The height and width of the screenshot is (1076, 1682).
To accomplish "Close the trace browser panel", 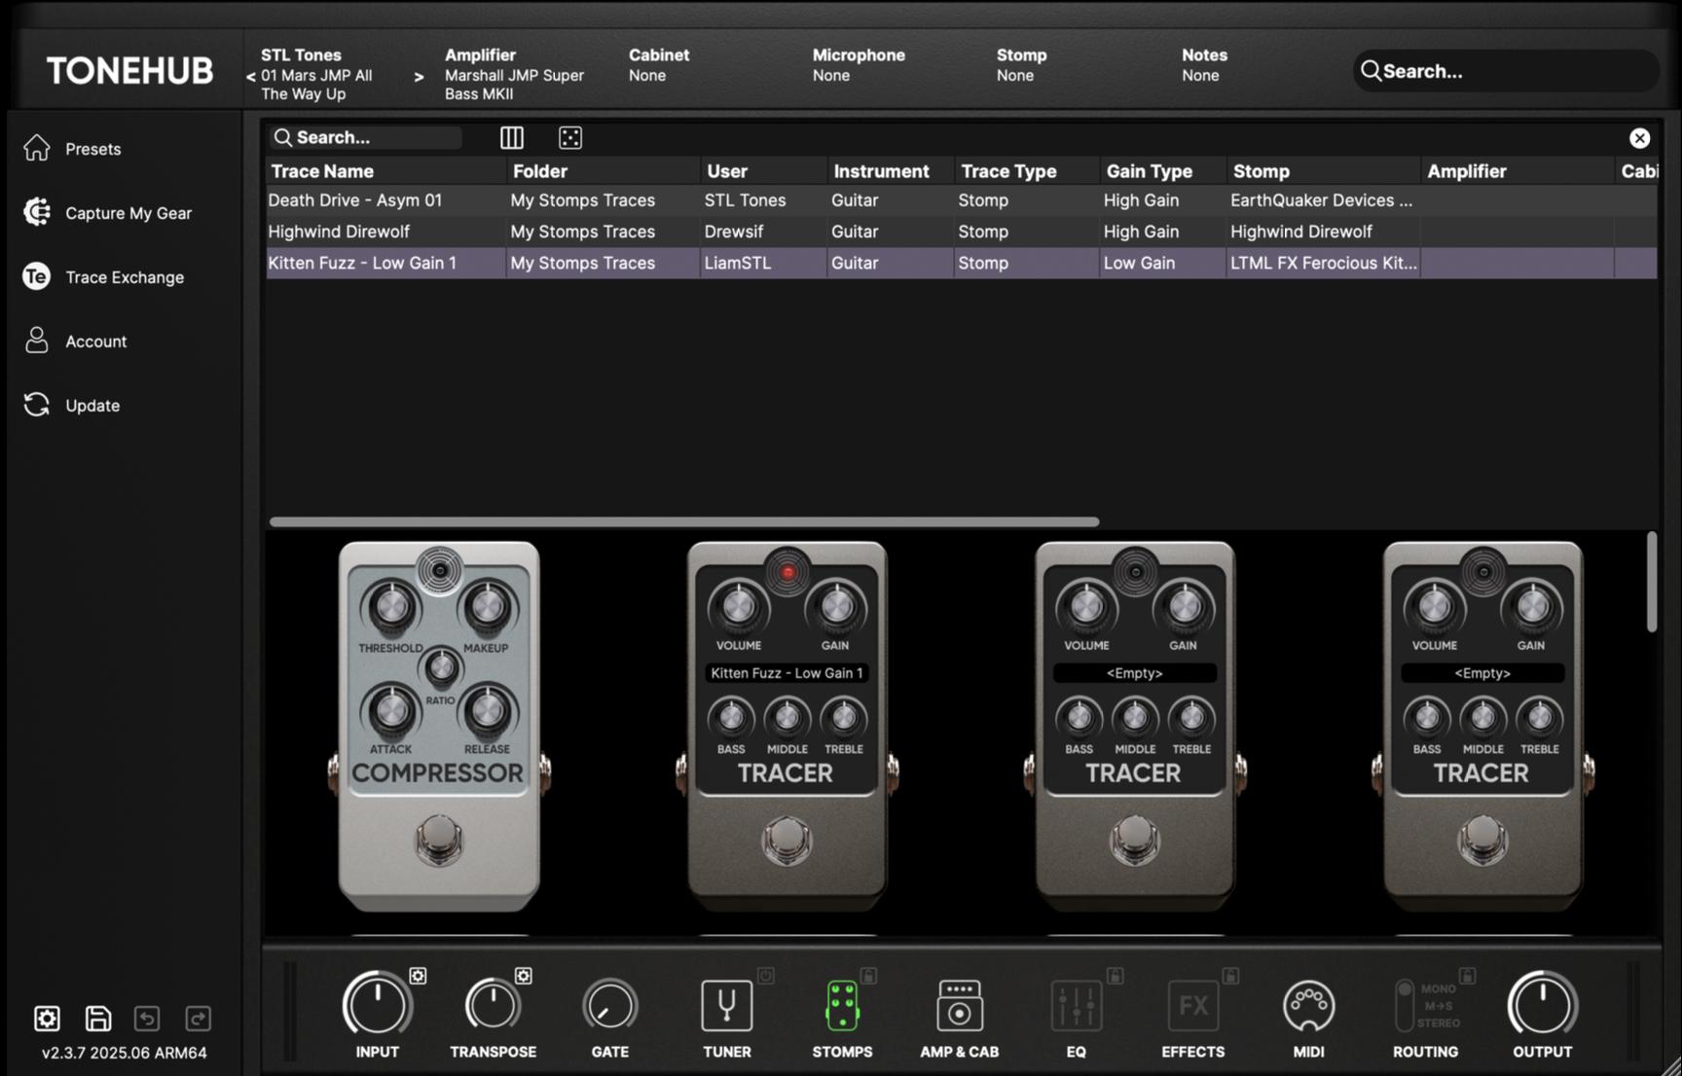I will [1639, 138].
